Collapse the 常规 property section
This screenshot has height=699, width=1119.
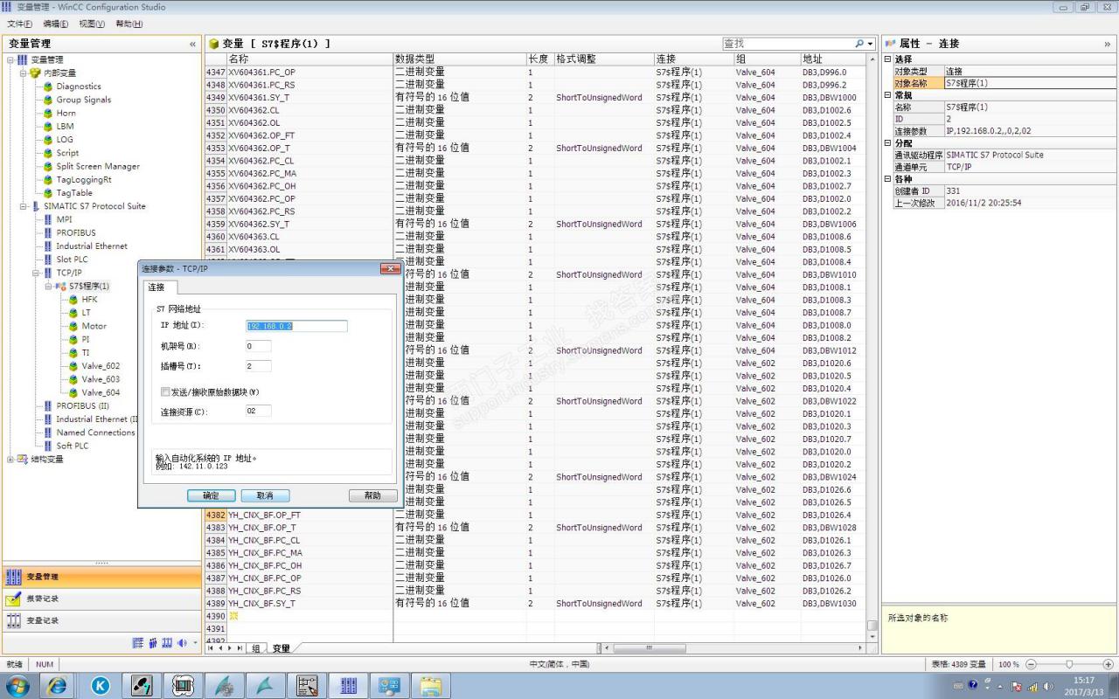(887, 95)
